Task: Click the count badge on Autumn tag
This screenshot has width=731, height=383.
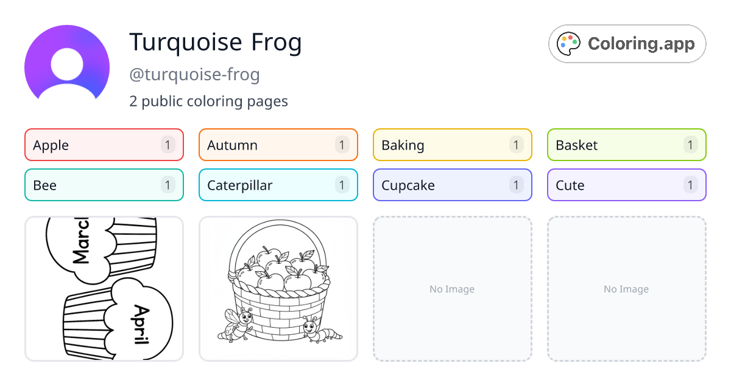Action: (x=342, y=145)
